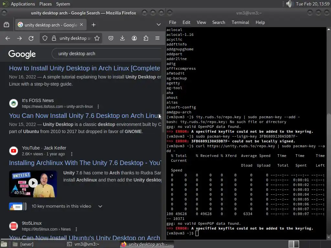This screenshot has height=248, width=331.
Task: Close the unity desktop arch tab
Action: 81,25
